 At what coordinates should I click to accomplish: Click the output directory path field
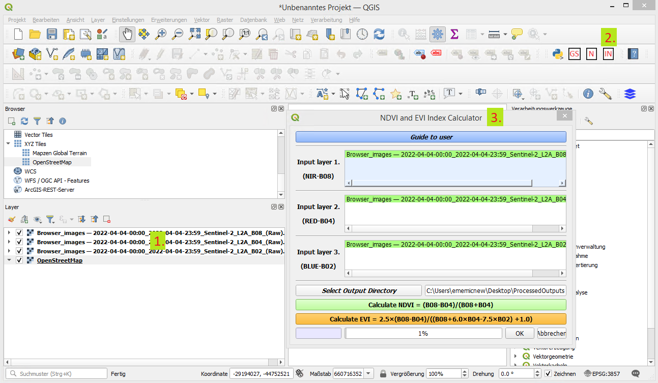point(496,290)
